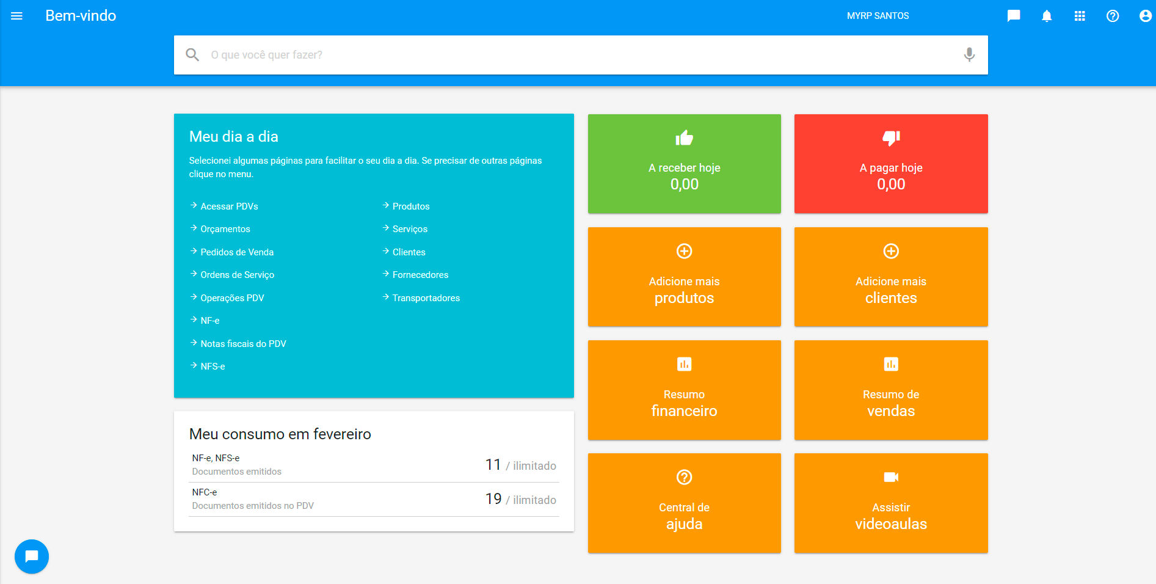Open the support chat bubble
Screen dimensions: 1156x584
(31, 556)
